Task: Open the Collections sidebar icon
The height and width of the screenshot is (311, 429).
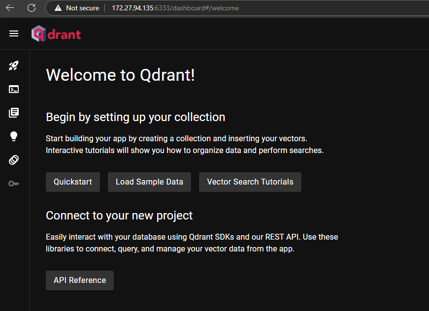Action: point(14,113)
